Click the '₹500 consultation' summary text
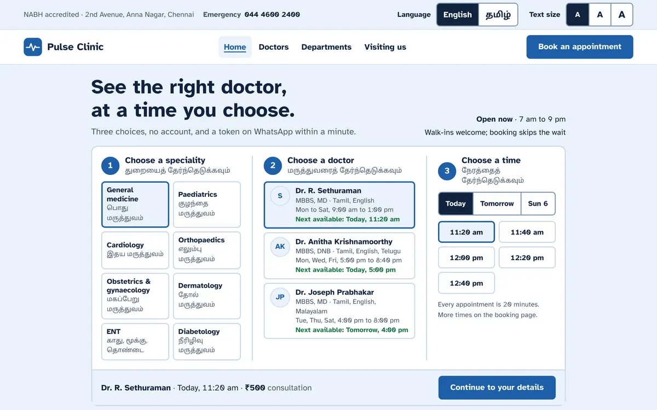This screenshot has width=657, height=410. click(x=278, y=388)
